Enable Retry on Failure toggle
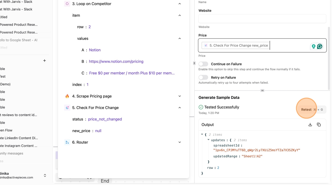 coord(203,77)
